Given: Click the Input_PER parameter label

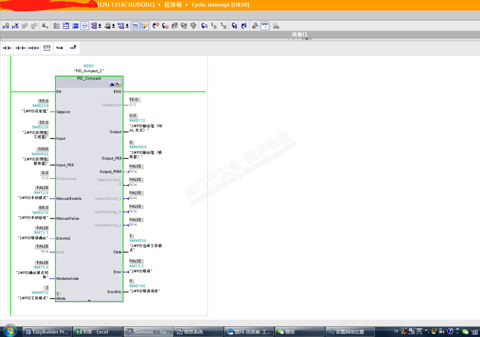Looking at the screenshot, I should pyautogui.click(x=65, y=165).
